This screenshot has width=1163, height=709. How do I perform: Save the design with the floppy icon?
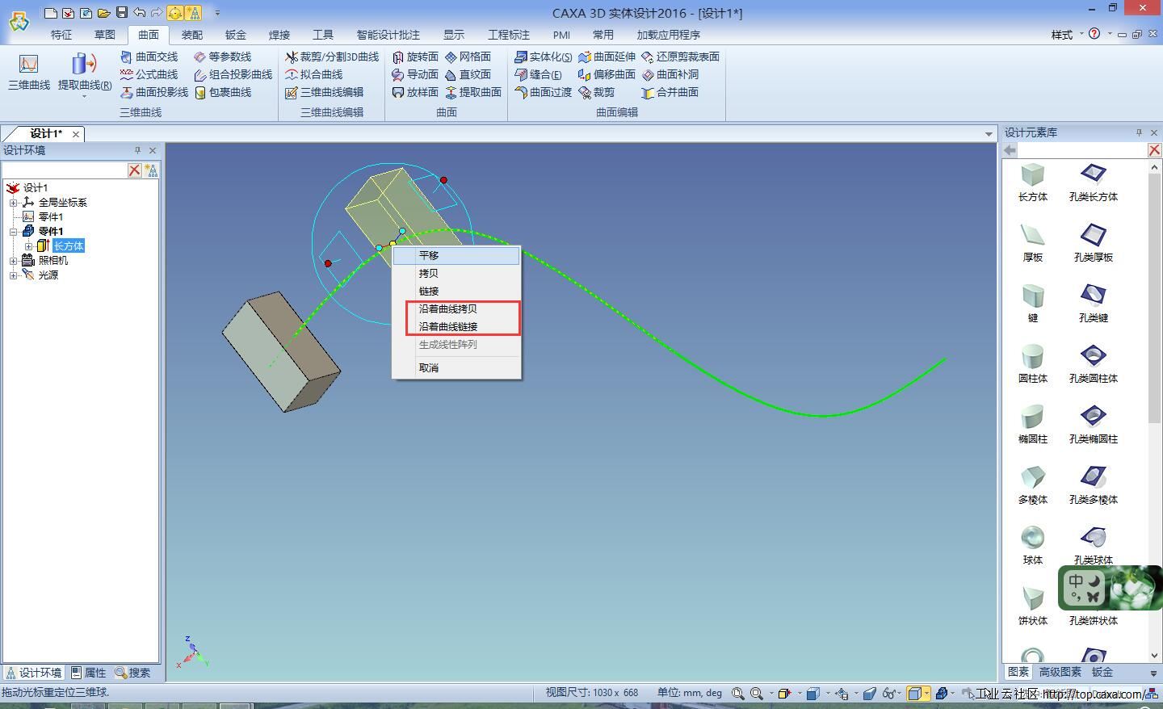[122, 12]
